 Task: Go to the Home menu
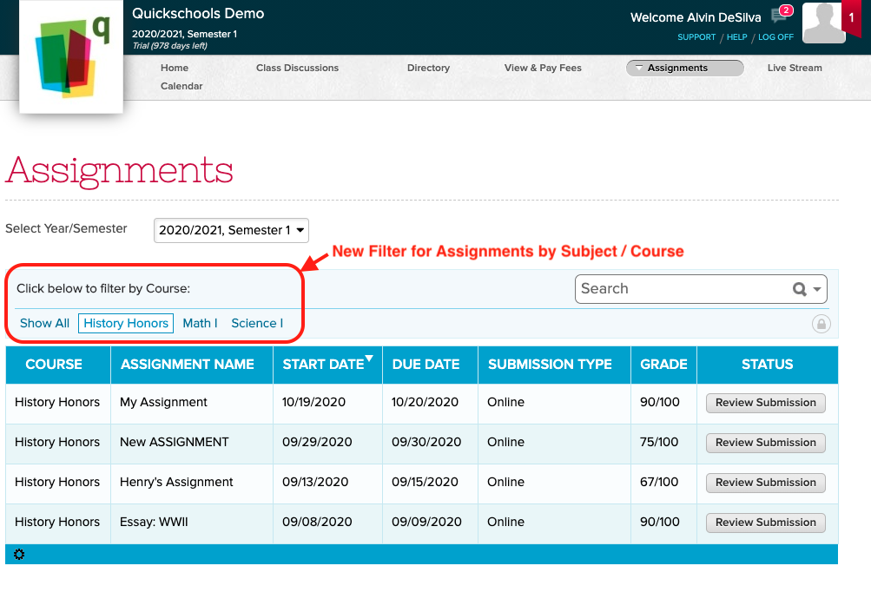175,68
